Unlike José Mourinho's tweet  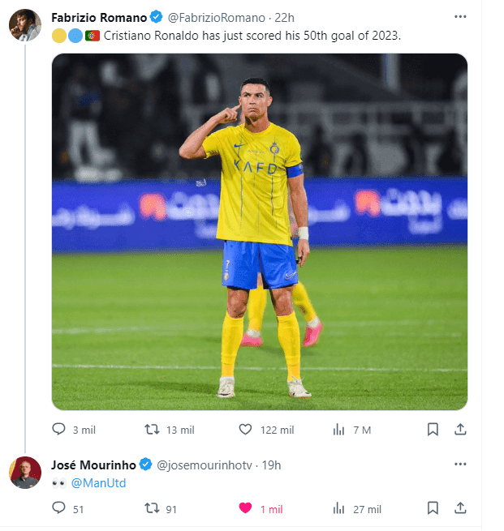coord(245,508)
